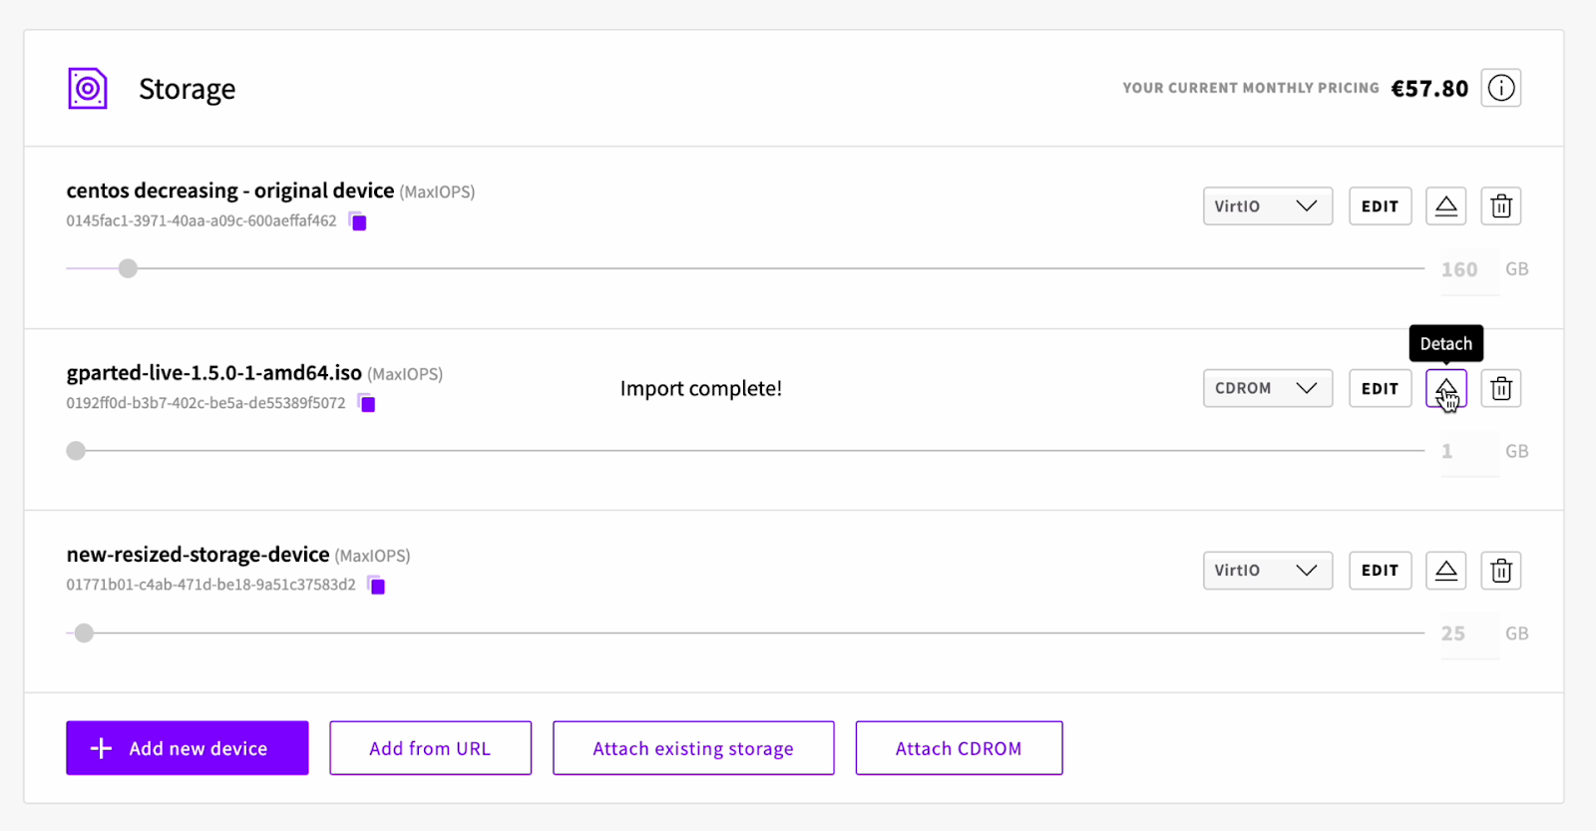Edit the centos decreasing original device
The width and height of the screenshot is (1596, 831).
pyautogui.click(x=1381, y=207)
